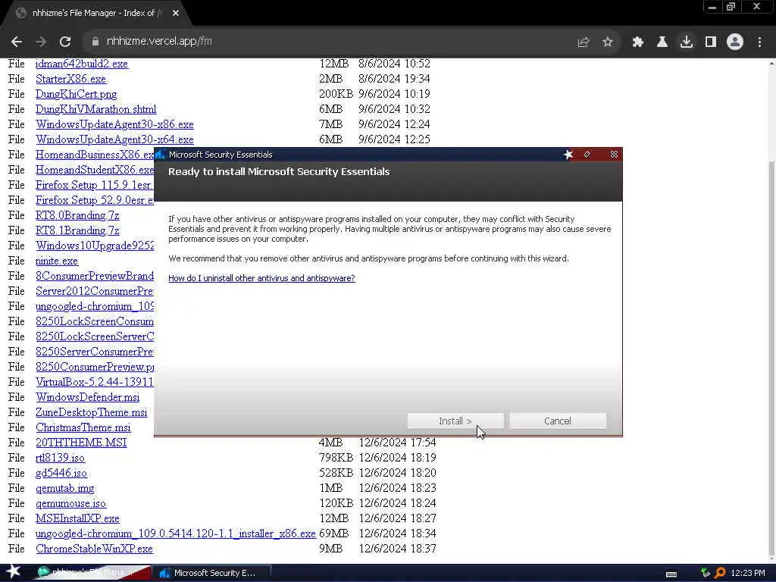The width and height of the screenshot is (776, 582).
Task: Open the Windows10Upgrade9252 link
Action: point(95,246)
